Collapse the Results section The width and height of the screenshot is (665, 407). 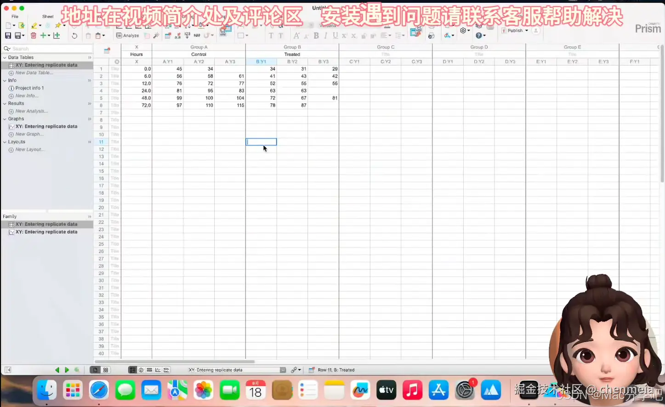pyautogui.click(x=5, y=103)
